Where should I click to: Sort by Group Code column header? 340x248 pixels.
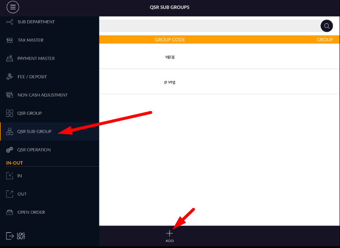click(170, 39)
